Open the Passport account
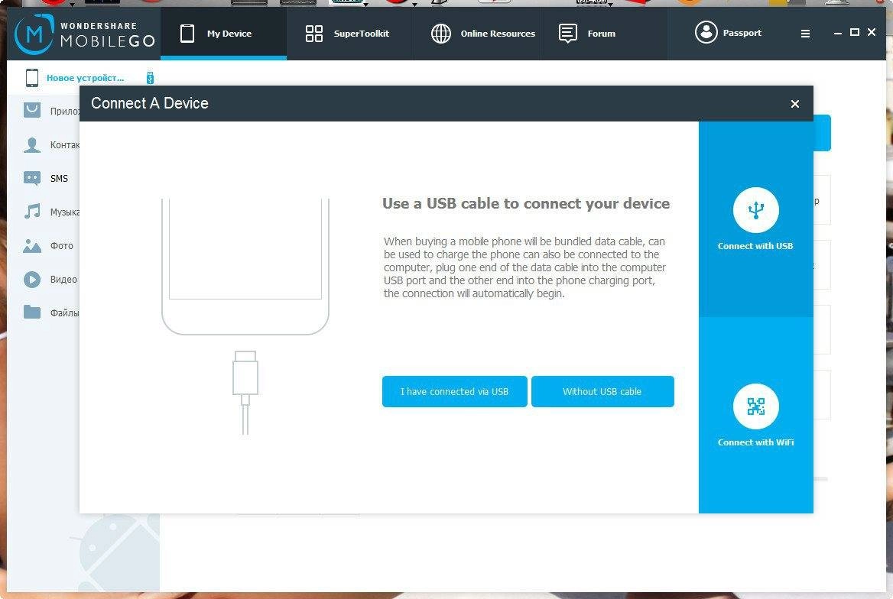 (x=729, y=32)
